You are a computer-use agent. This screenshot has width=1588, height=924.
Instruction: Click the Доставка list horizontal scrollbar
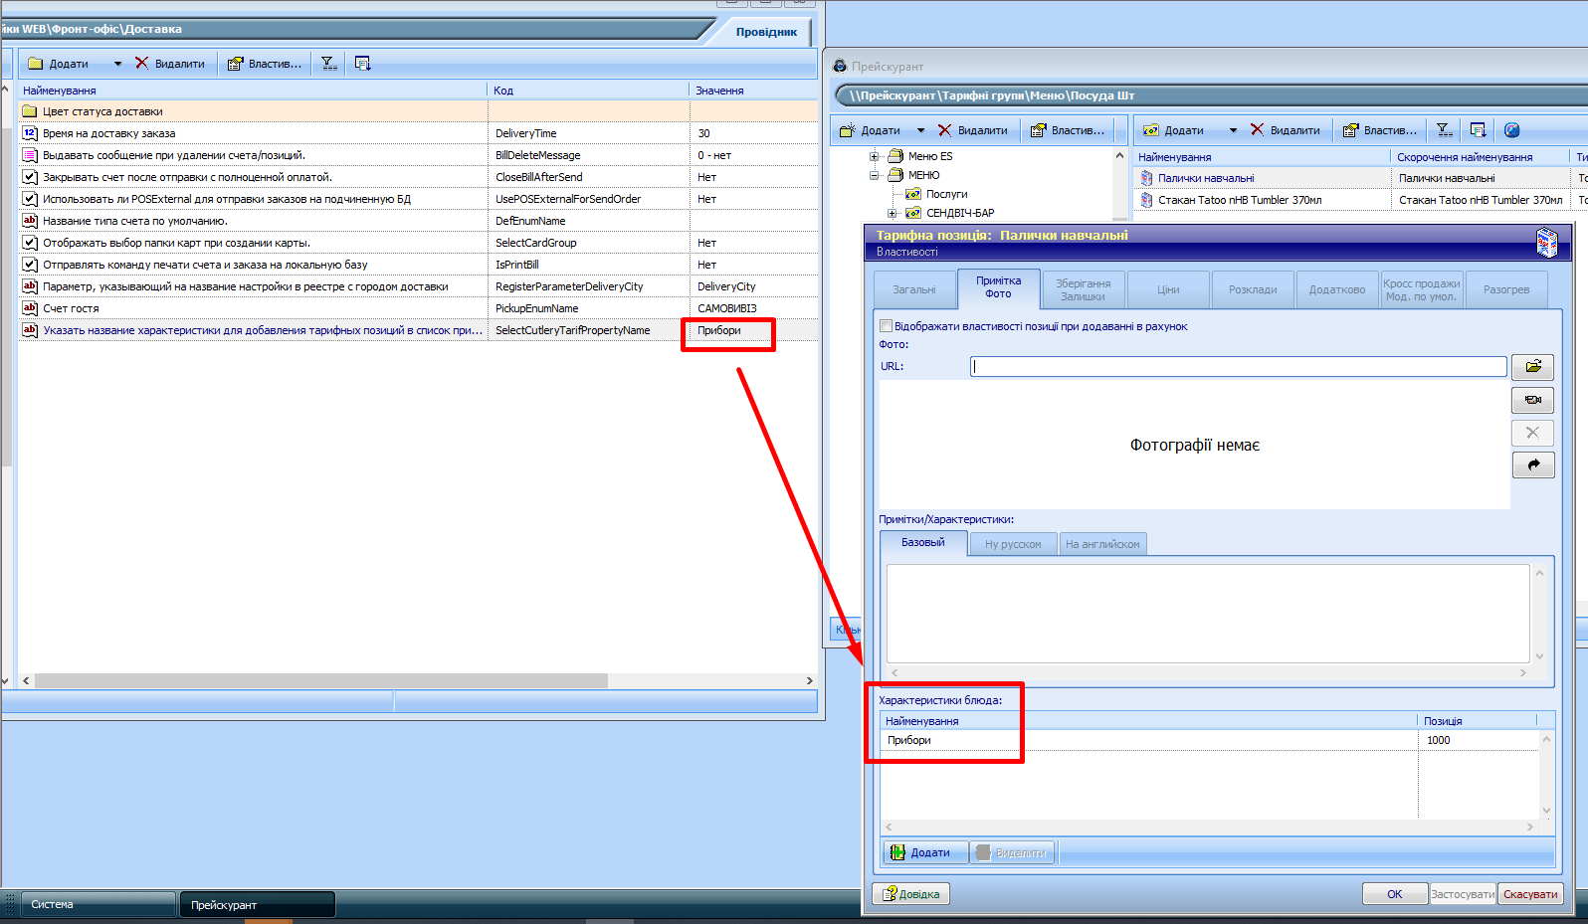tap(320, 681)
